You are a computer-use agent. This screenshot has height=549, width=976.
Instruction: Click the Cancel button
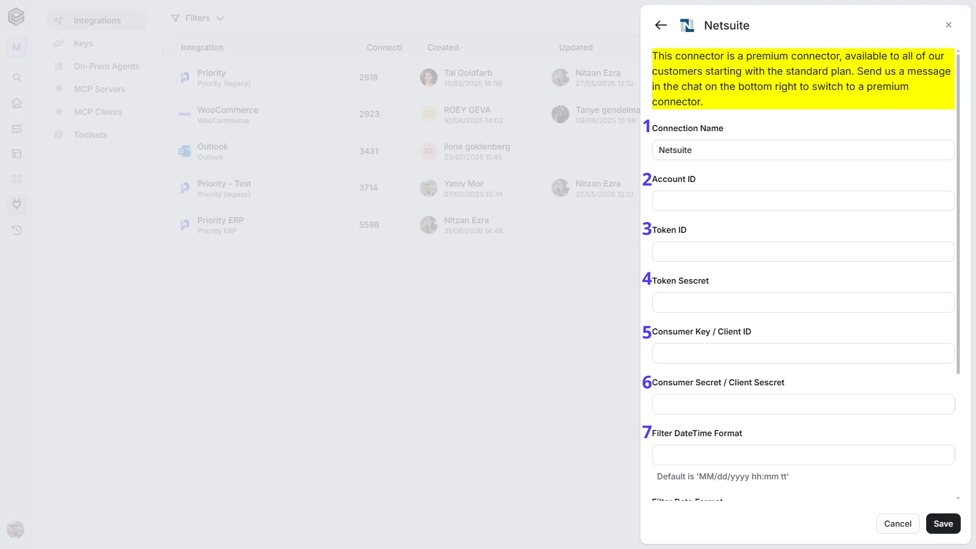tap(897, 524)
